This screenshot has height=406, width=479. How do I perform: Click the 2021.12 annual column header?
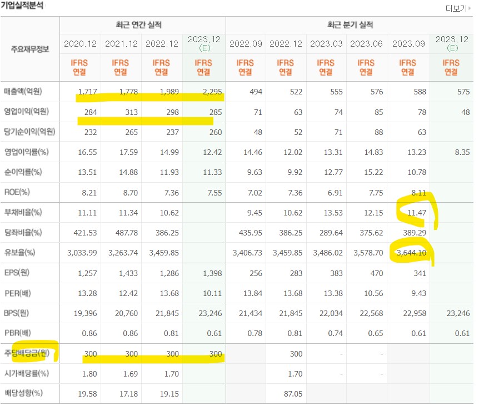click(x=121, y=44)
